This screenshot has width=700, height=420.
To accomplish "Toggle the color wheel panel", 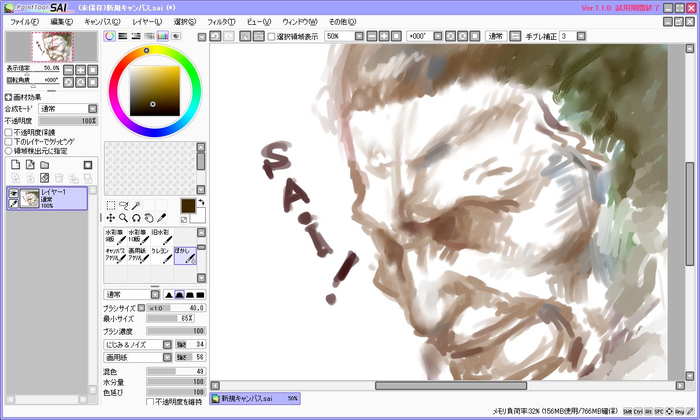I will coord(110,36).
